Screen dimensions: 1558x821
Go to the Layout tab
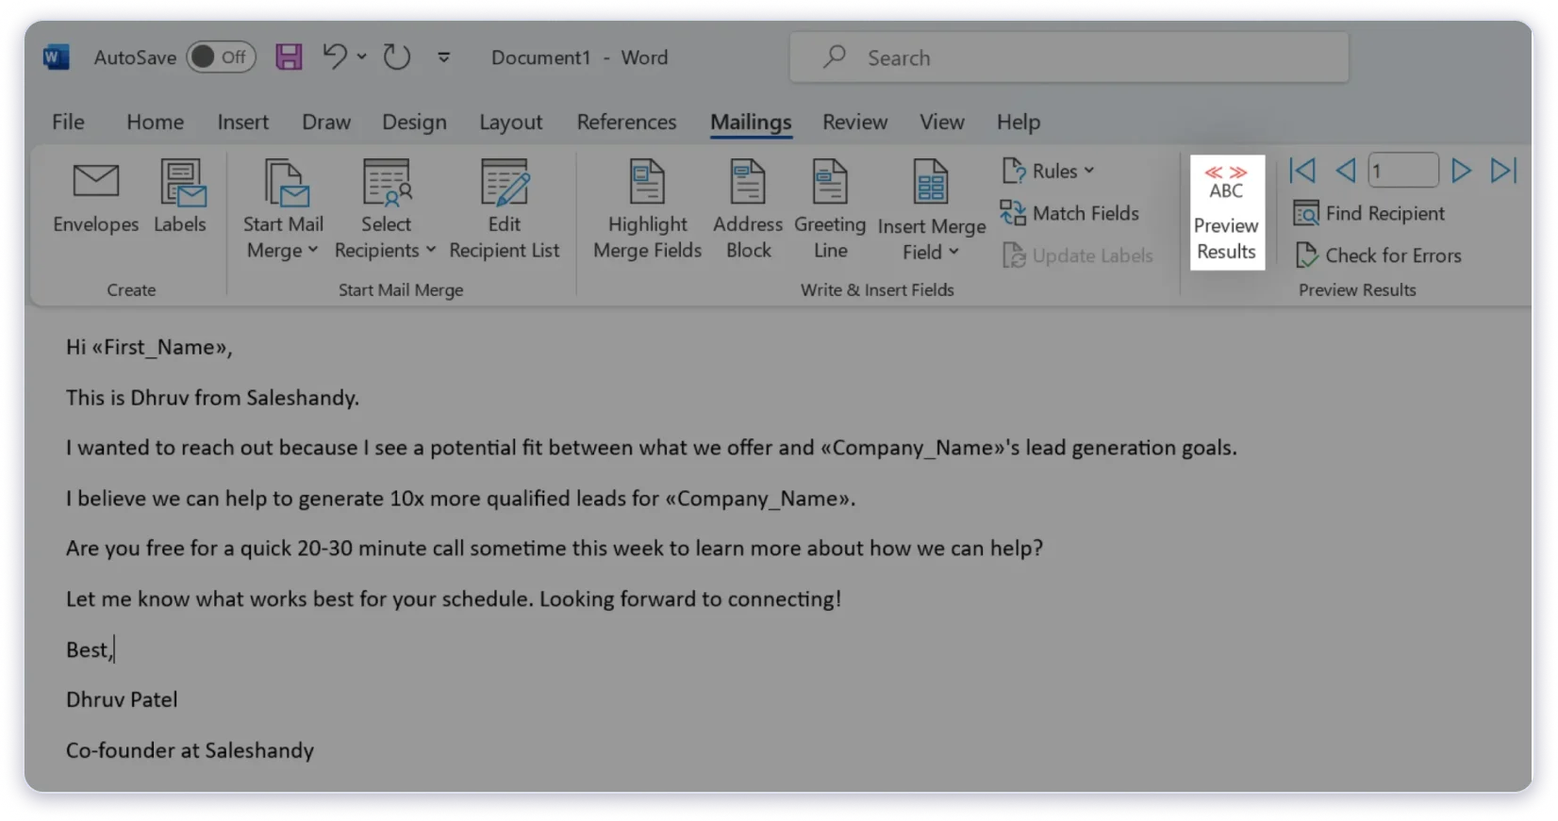510,122
